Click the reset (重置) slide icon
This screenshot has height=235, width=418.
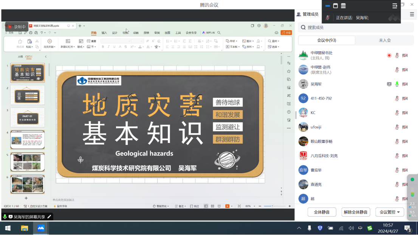click(x=91, y=41)
